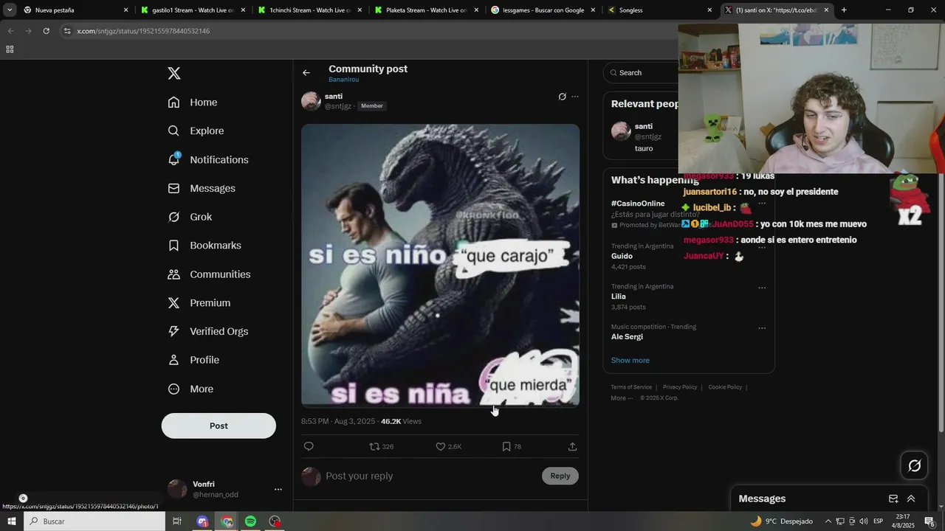The height and width of the screenshot is (531, 945).
Task: Open Task View on taskbar
Action: click(x=177, y=521)
